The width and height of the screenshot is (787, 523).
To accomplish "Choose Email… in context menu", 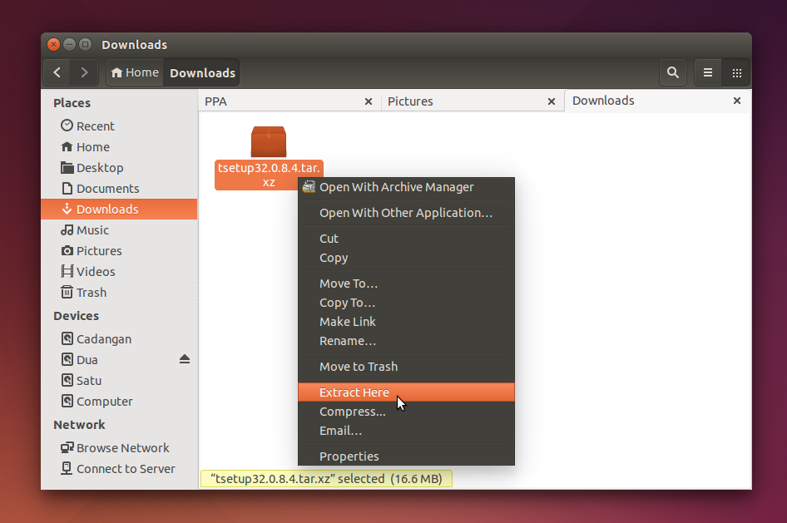I will (406, 431).
